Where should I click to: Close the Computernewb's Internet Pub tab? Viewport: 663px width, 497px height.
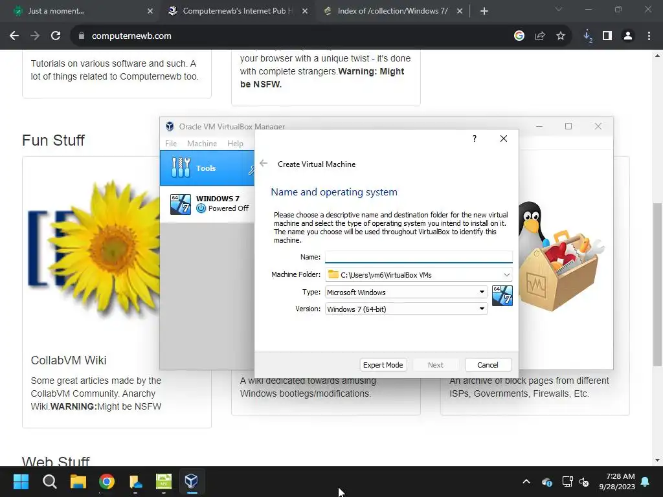(305, 11)
